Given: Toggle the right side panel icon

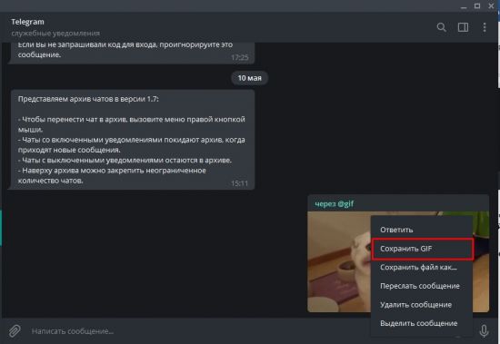Looking at the screenshot, I should (463, 27).
